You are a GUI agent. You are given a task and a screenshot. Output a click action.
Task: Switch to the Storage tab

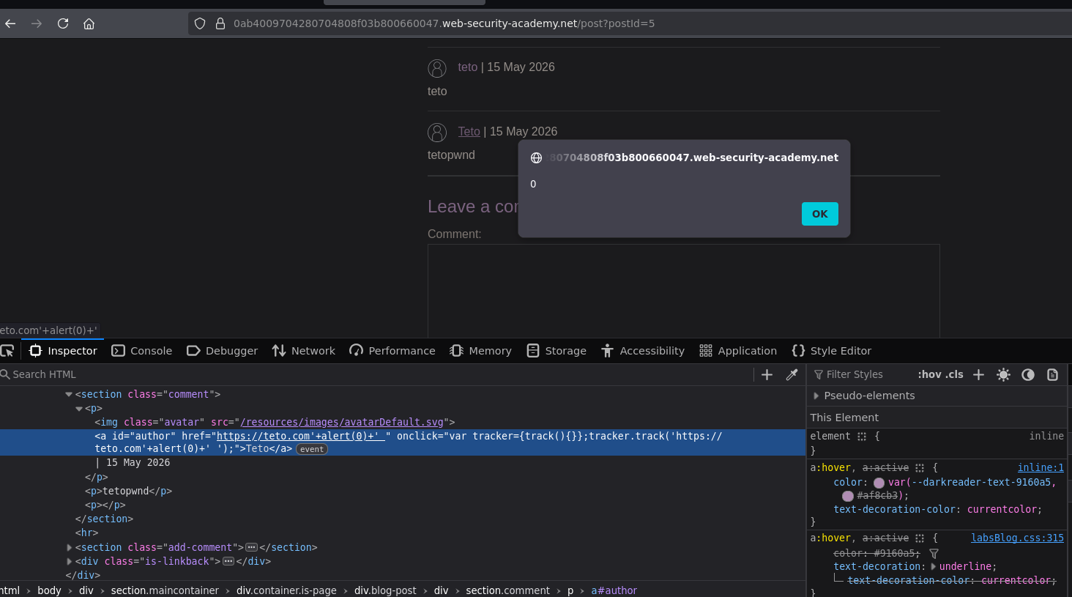click(x=557, y=351)
